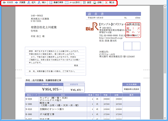Viewport: 168px width, 121px height.
Task: Click the red company seal stamp
Action: (x=133, y=30)
